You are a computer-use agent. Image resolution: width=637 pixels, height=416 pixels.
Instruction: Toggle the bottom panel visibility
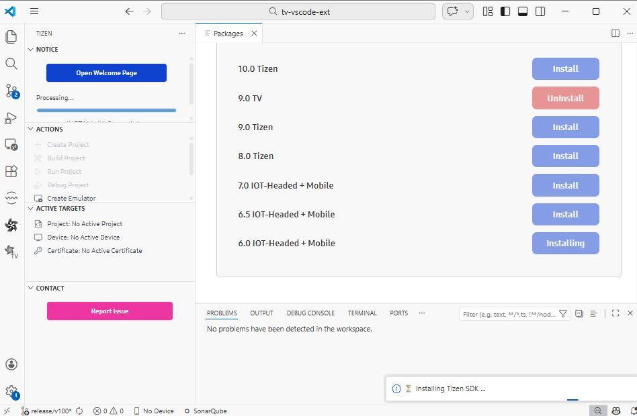pyautogui.click(x=523, y=11)
